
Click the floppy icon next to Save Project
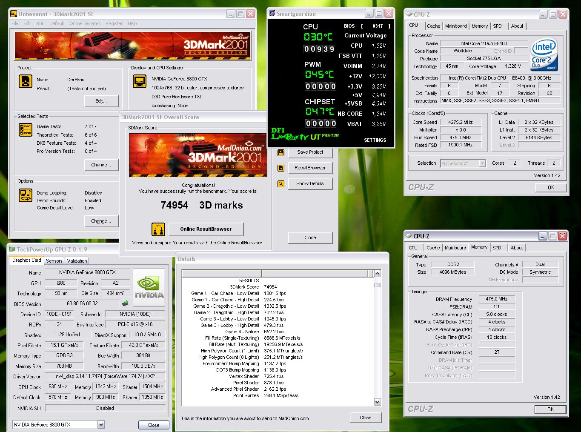click(x=281, y=152)
